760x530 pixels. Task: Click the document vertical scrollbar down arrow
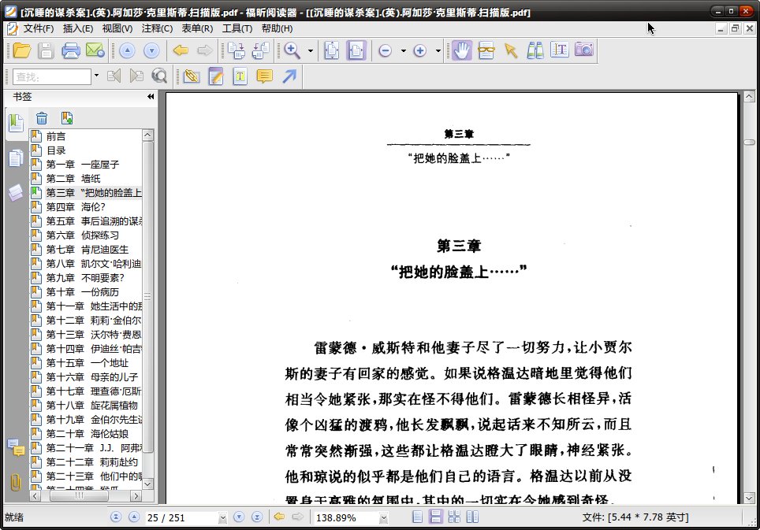pos(749,498)
